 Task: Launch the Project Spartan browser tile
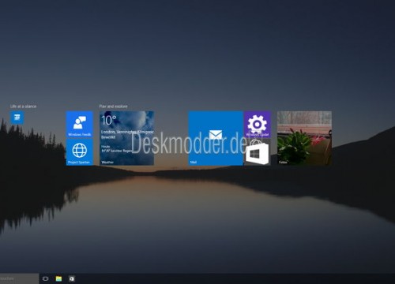click(79, 152)
